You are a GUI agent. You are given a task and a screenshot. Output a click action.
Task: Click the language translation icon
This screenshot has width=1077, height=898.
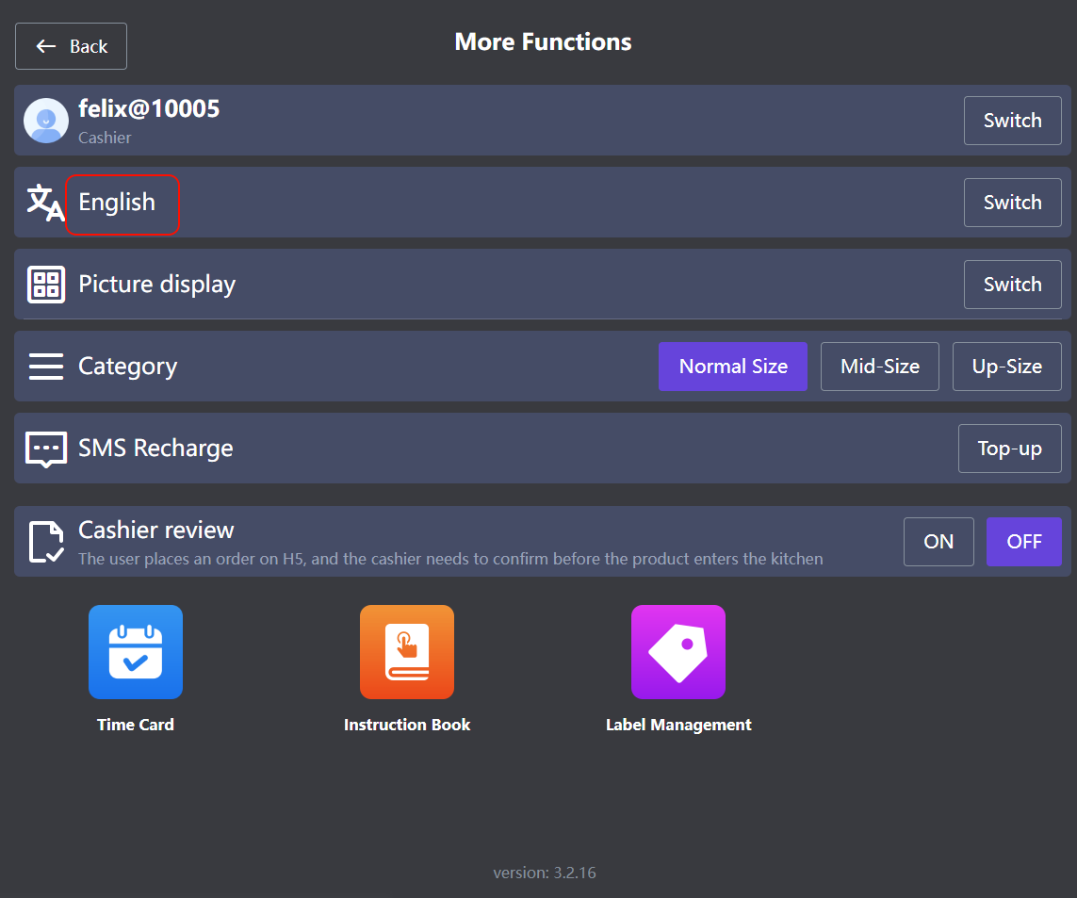(44, 203)
